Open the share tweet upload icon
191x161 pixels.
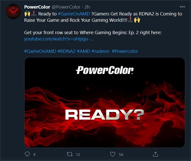point(155,154)
